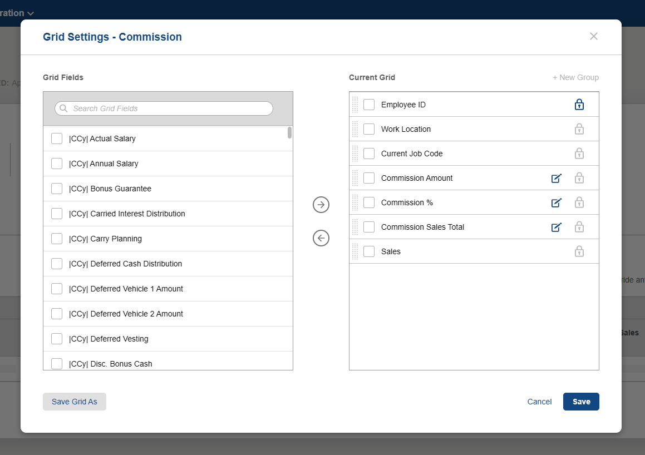Click the Save button
The height and width of the screenshot is (455, 645).
[581, 402]
